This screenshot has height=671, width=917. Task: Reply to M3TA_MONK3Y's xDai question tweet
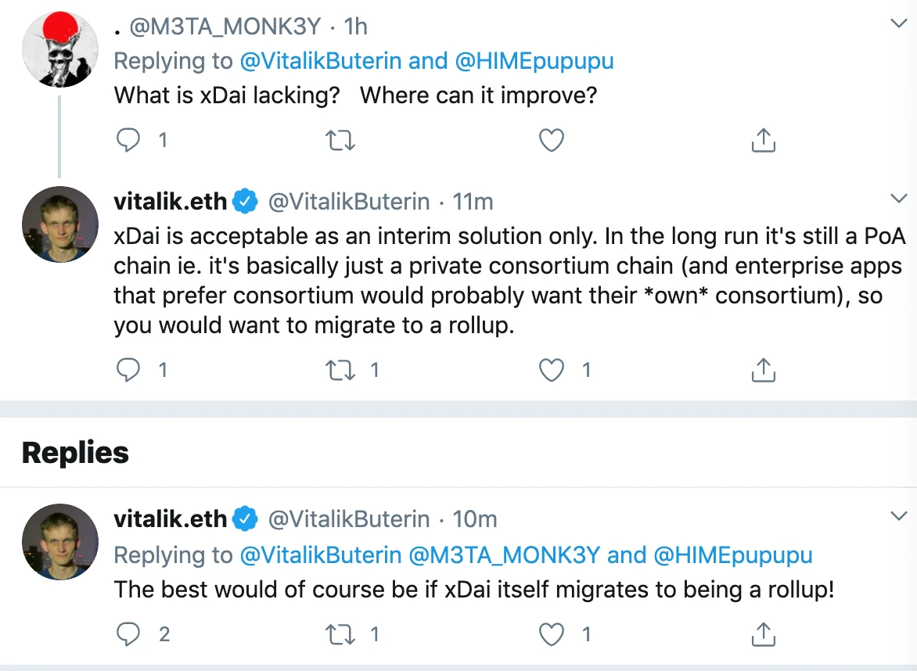[x=128, y=140]
